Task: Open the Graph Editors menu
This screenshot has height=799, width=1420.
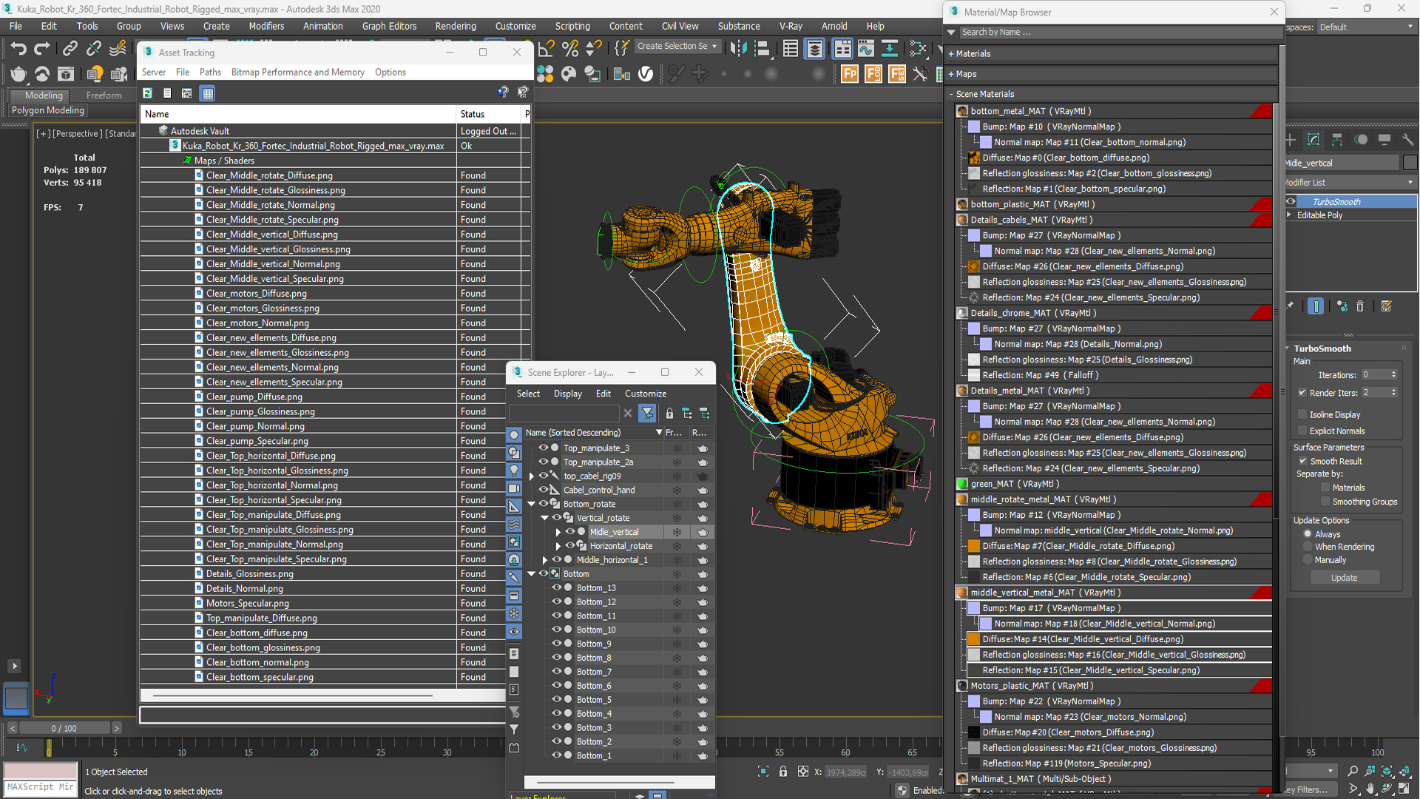Action: (x=389, y=26)
